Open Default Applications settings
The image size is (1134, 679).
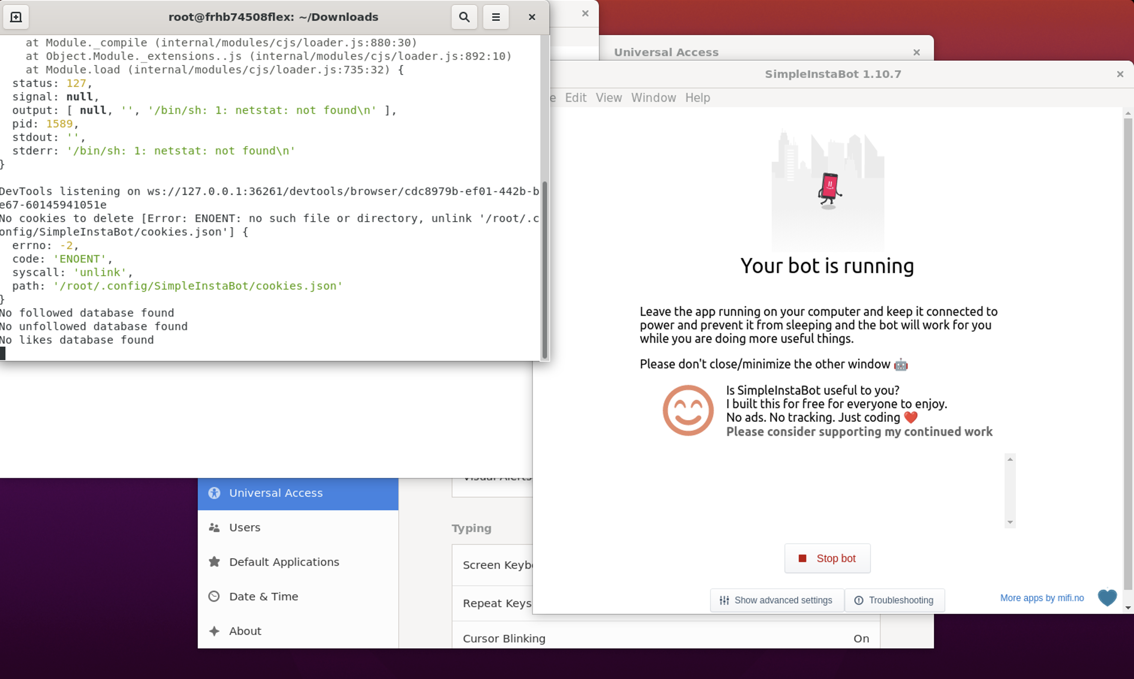tap(284, 561)
